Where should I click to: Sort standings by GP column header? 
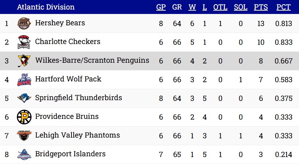pyautogui.click(x=161, y=7)
